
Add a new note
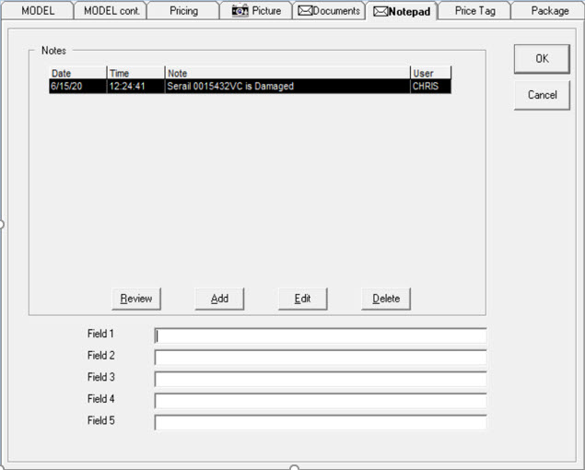coord(219,299)
